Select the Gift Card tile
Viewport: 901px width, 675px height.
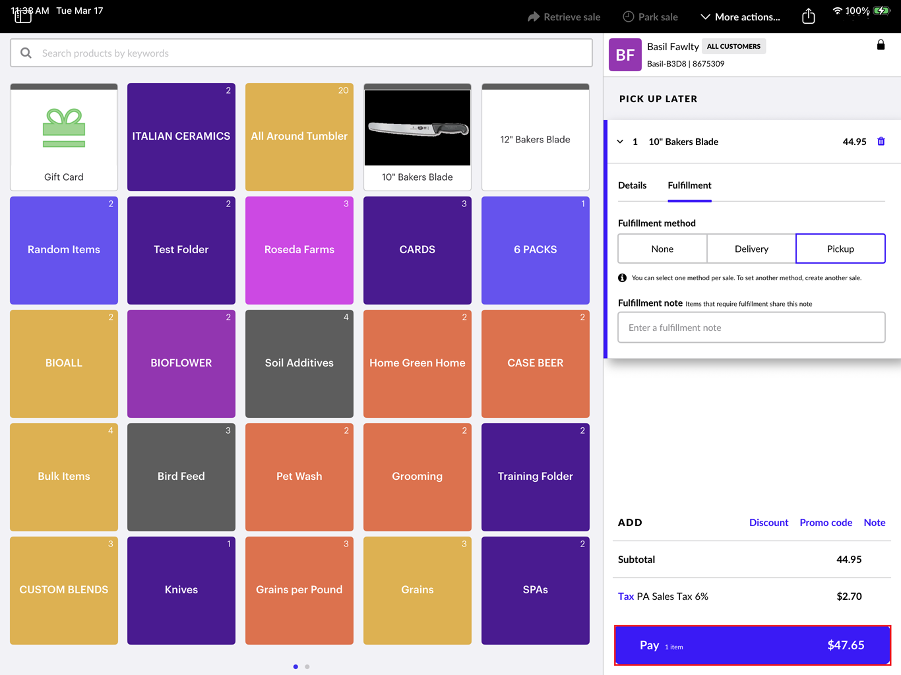tap(64, 137)
